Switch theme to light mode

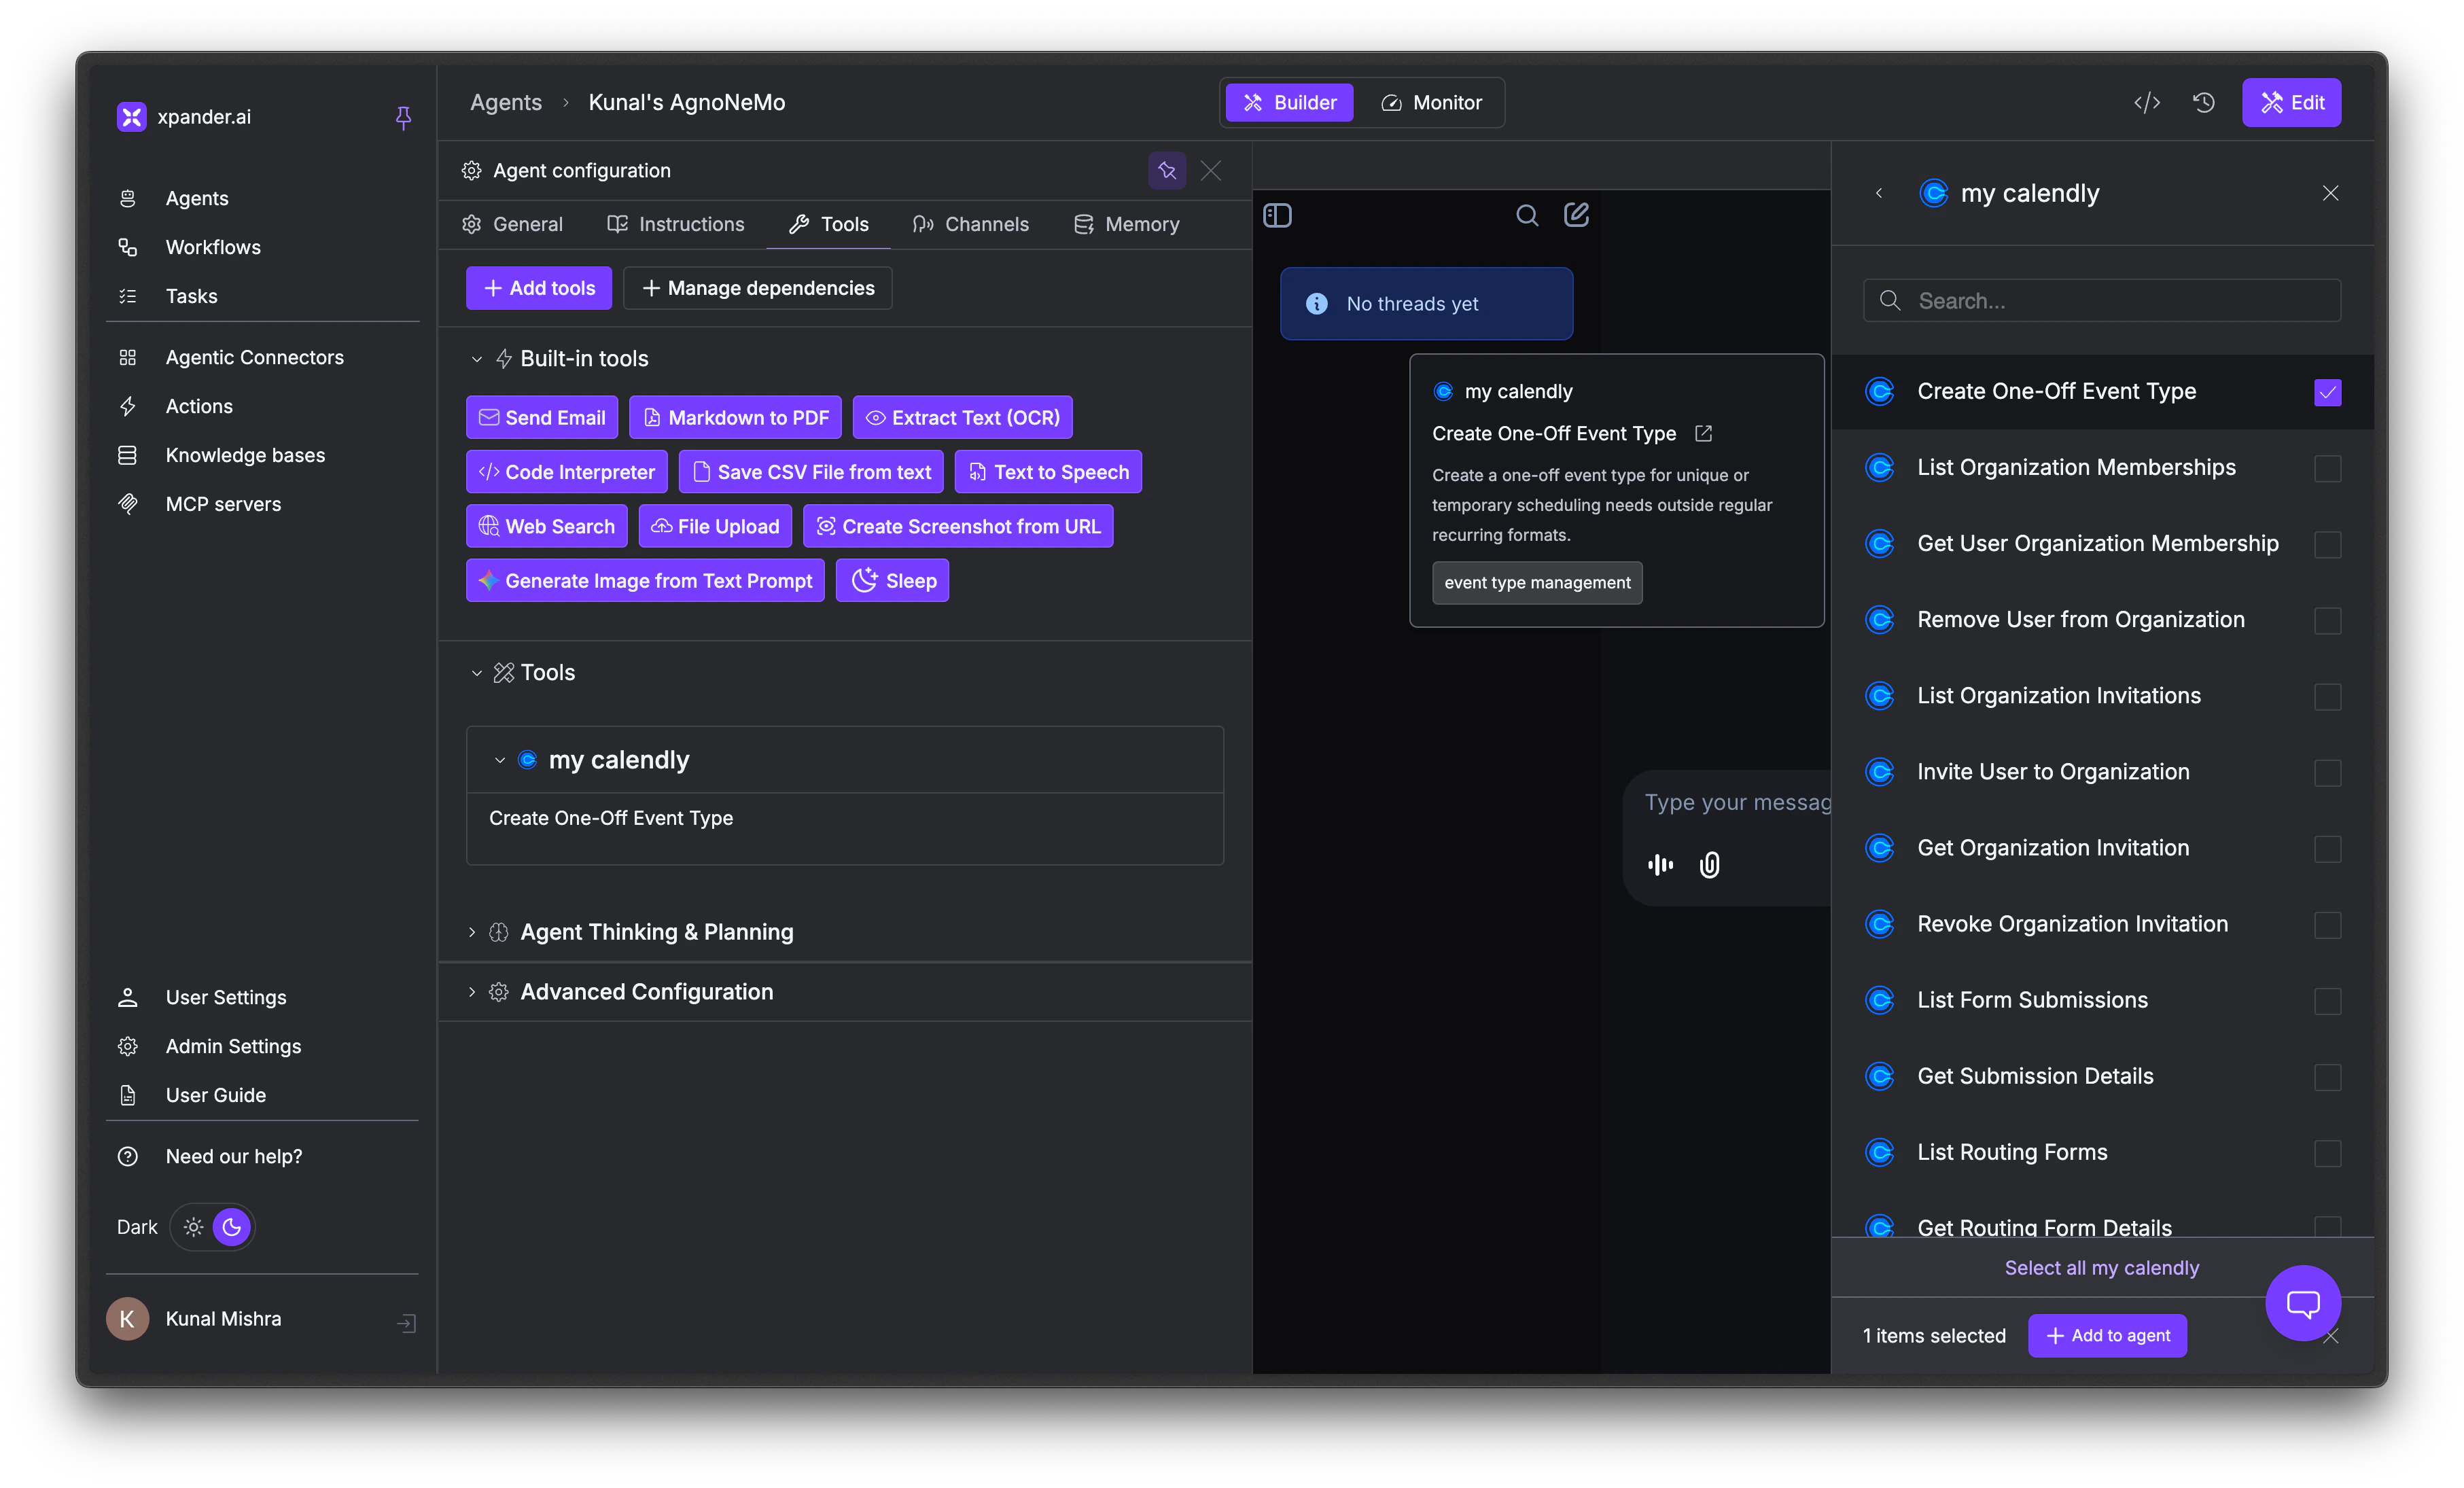[x=193, y=1227]
